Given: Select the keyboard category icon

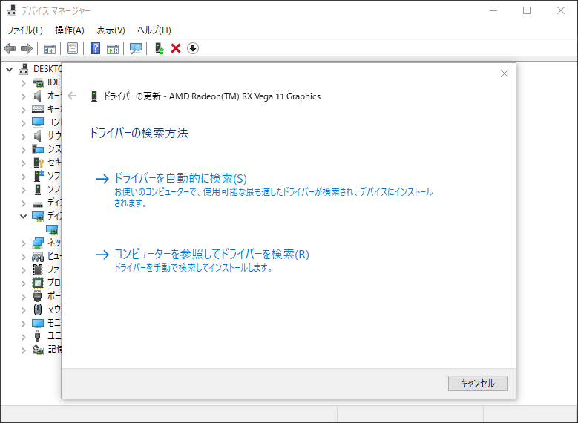Looking at the screenshot, I should pos(38,109).
